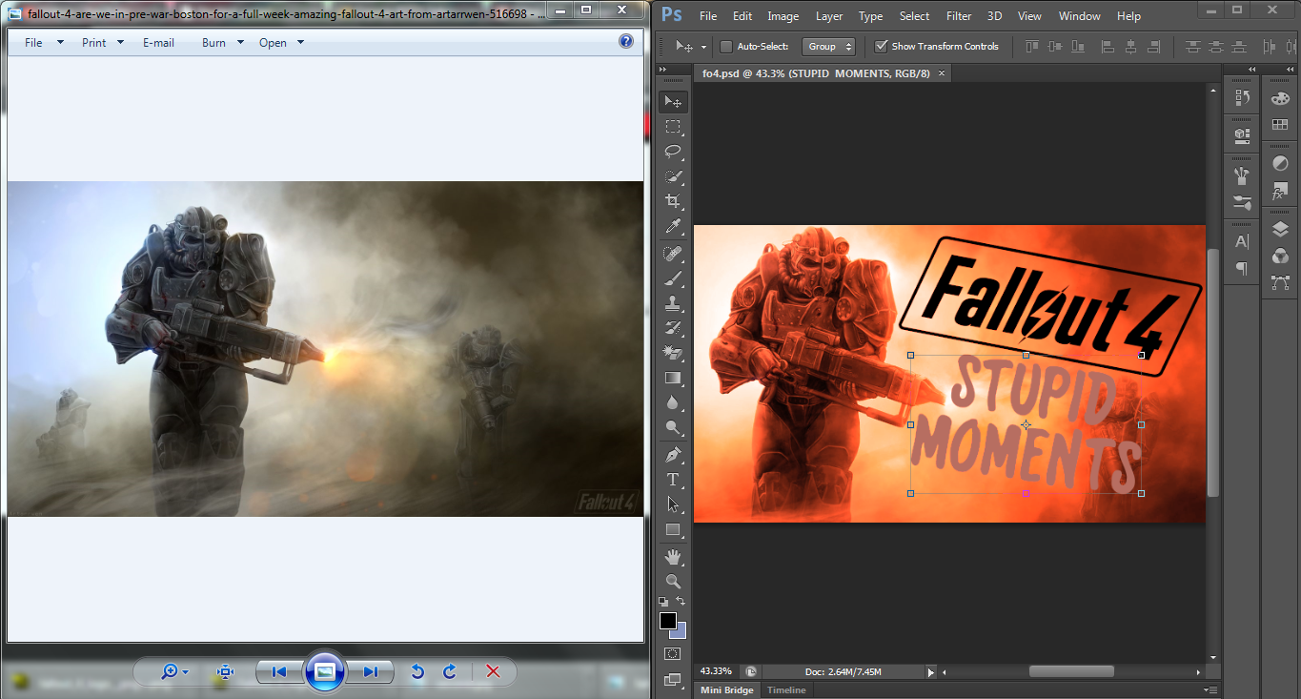Open the Filter menu
1301x699 pixels.
[959, 16]
